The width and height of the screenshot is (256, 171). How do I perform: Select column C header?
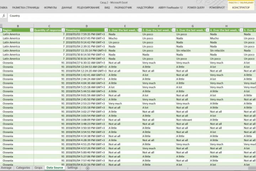(49, 26)
